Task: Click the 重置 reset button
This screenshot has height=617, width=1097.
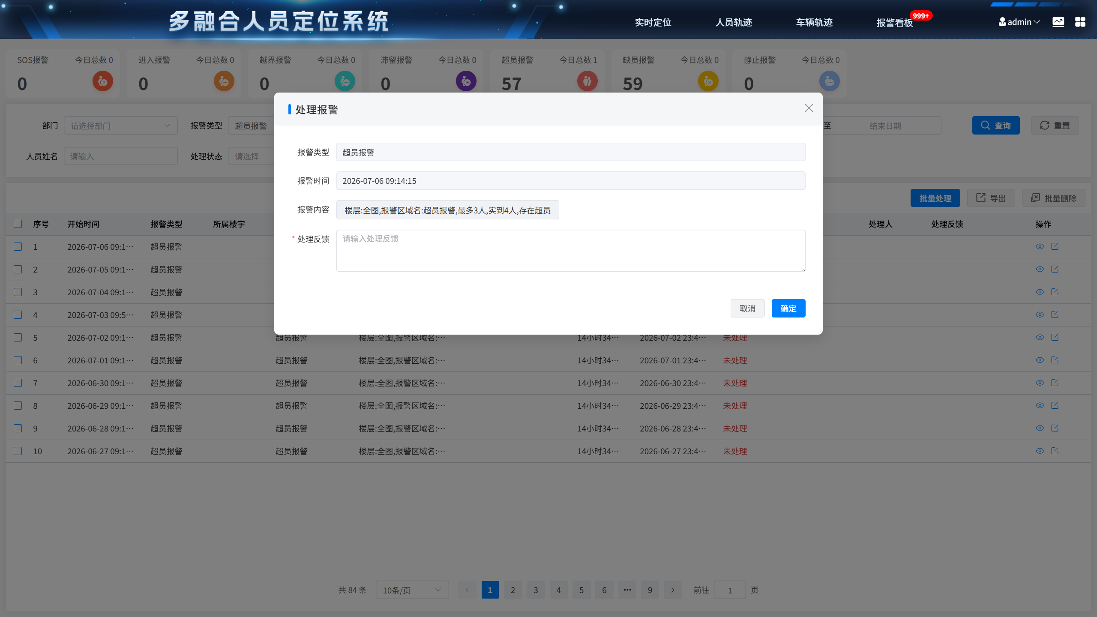Action: pos(1055,125)
